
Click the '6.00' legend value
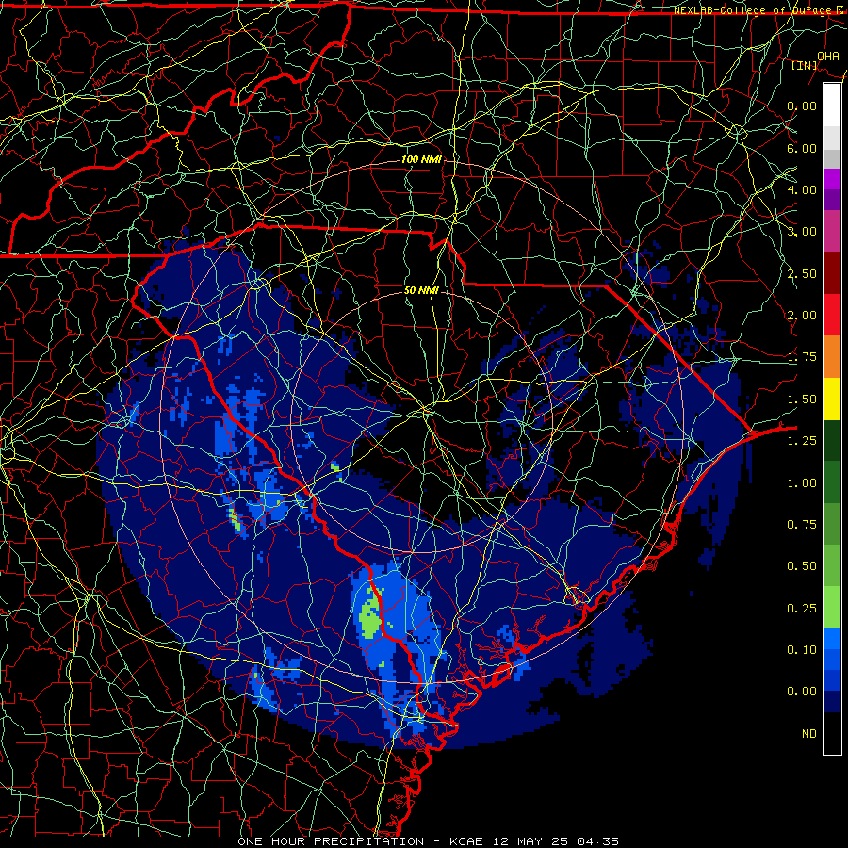802,148
